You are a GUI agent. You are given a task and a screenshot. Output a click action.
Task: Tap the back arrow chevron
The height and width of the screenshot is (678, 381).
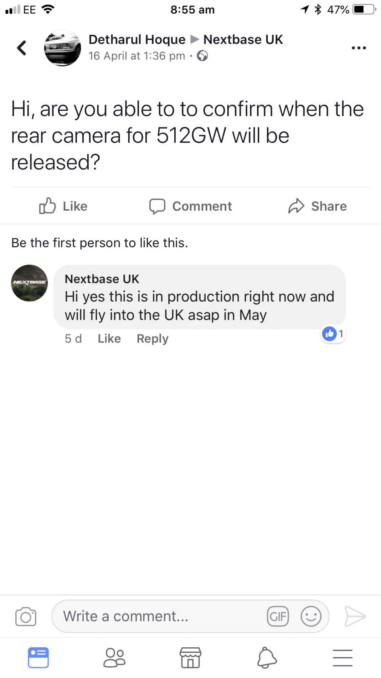(x=22, y=48)
